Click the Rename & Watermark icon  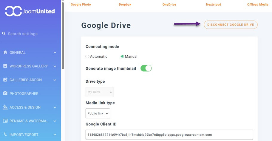click(5, 121)
